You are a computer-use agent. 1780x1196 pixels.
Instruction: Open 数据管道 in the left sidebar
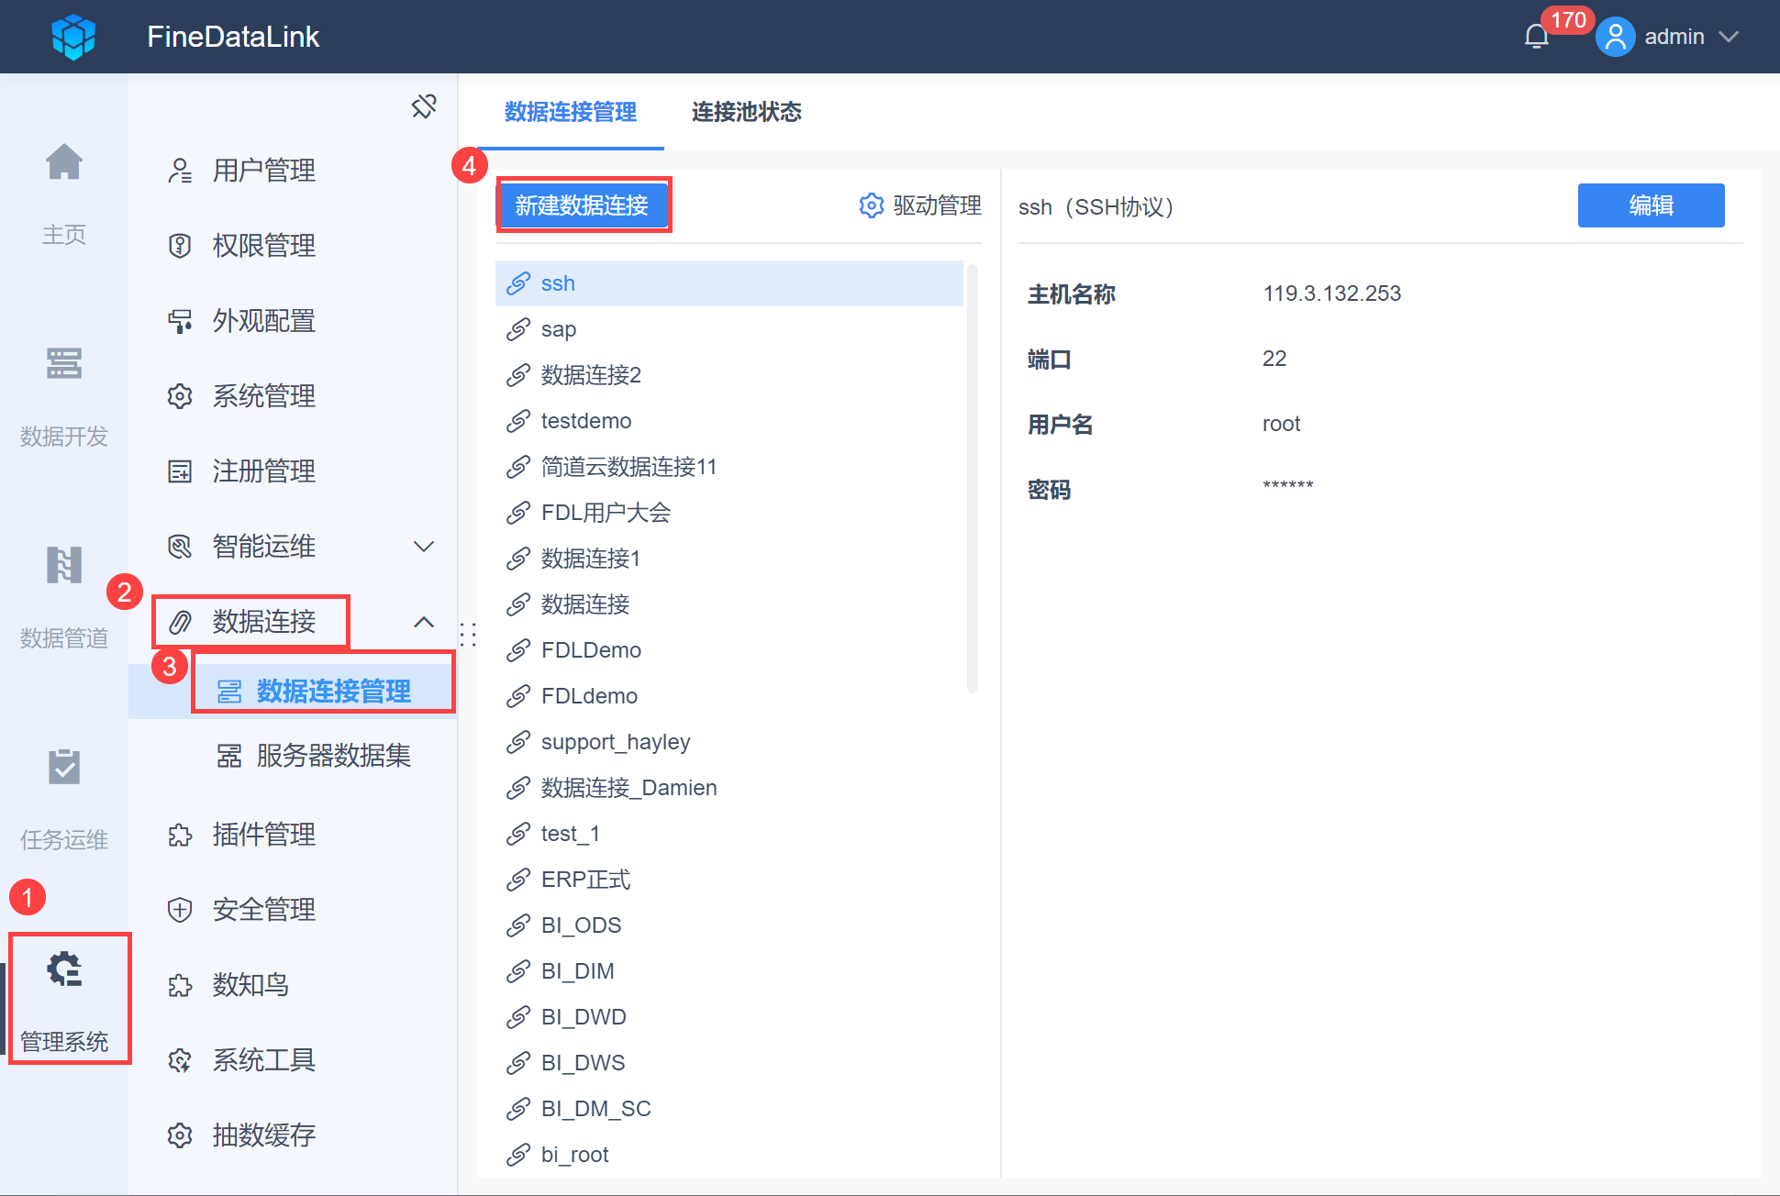(64, 596)
